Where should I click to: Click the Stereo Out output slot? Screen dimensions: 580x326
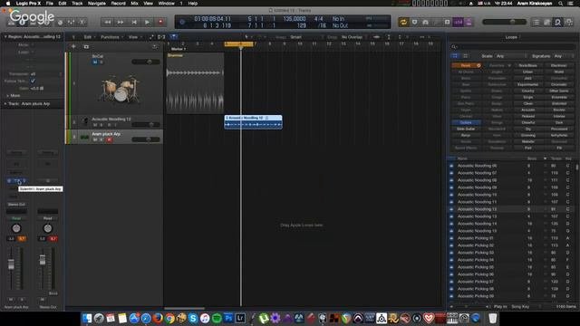pos(16,205)
